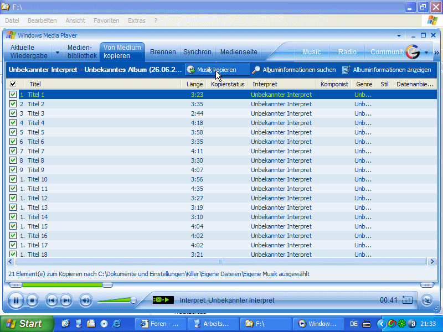The height and width of the screenshot is (332, 443).
Task: Click the Windows Media Player logo swirl icon
Action: click(413, 52)
